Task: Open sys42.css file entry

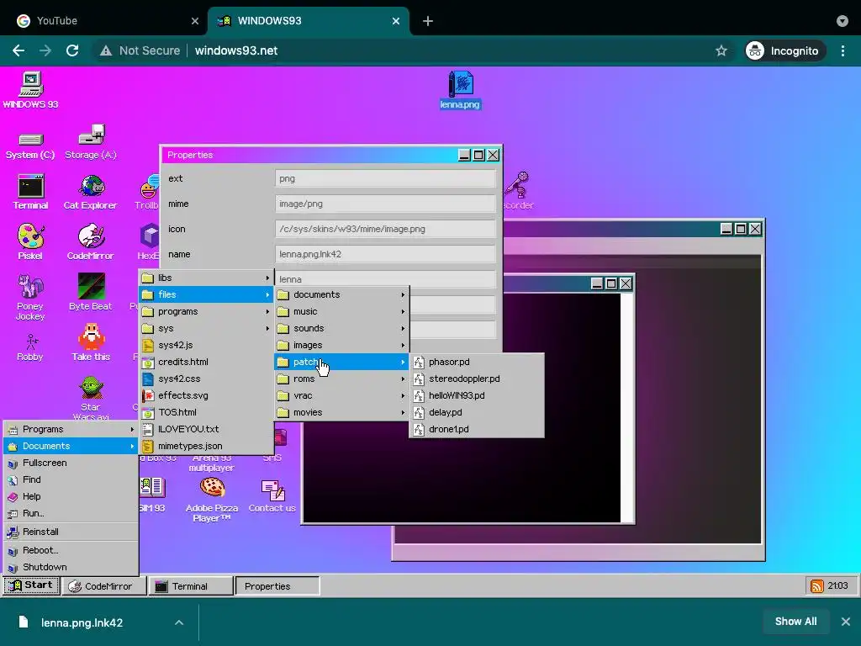Action: (x=207, y=379)
